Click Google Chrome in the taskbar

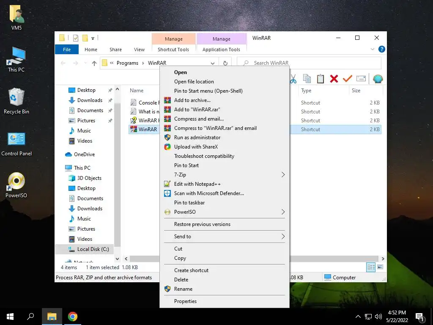point(73,317)
